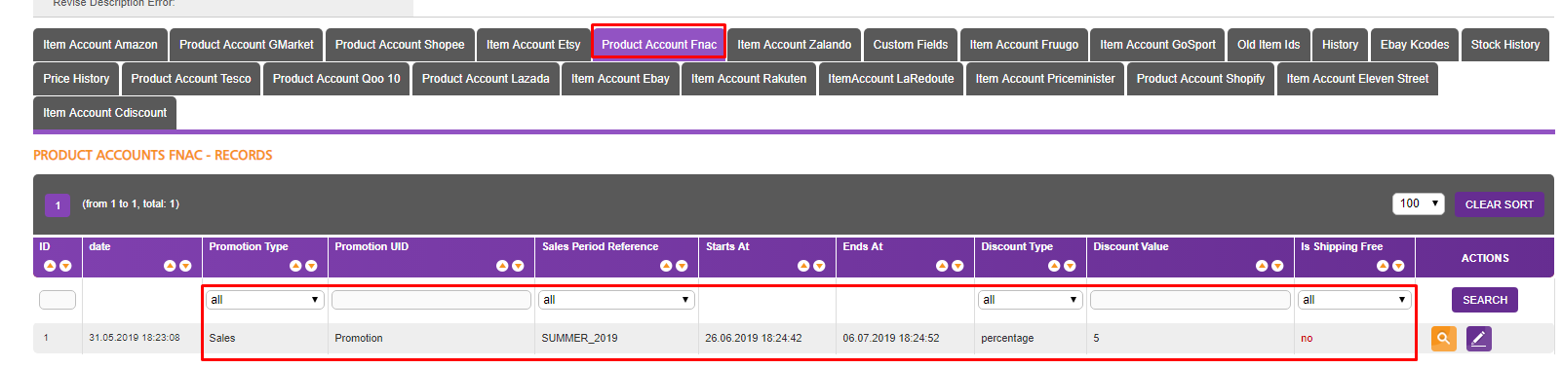The image size is (1562, 368).
Task: Sort ID column ascending arrow
Action: 50,266
